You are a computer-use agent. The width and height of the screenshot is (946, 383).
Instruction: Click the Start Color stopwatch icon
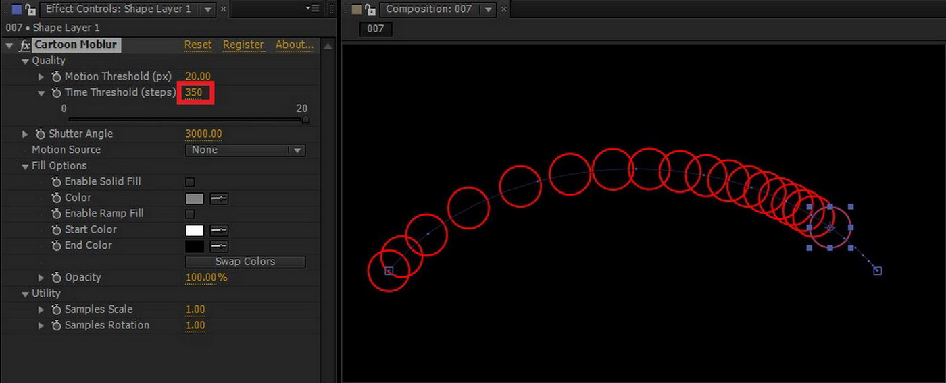[56, 230]
